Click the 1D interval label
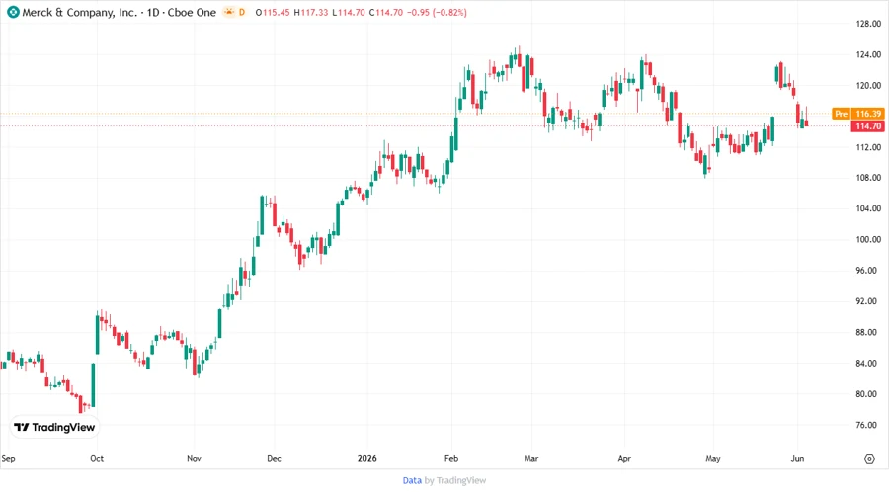 (153, 13)
